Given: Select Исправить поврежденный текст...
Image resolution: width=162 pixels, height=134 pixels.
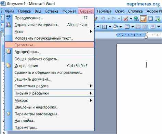Looking at the screenshot, I should coord(49,38).
